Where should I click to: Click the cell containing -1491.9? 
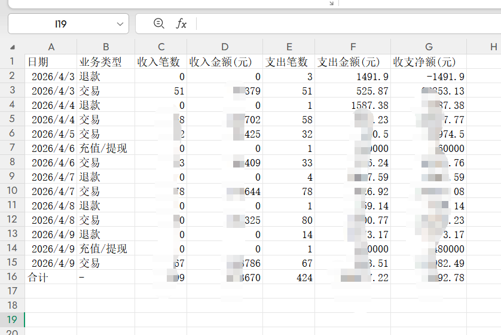429,77
